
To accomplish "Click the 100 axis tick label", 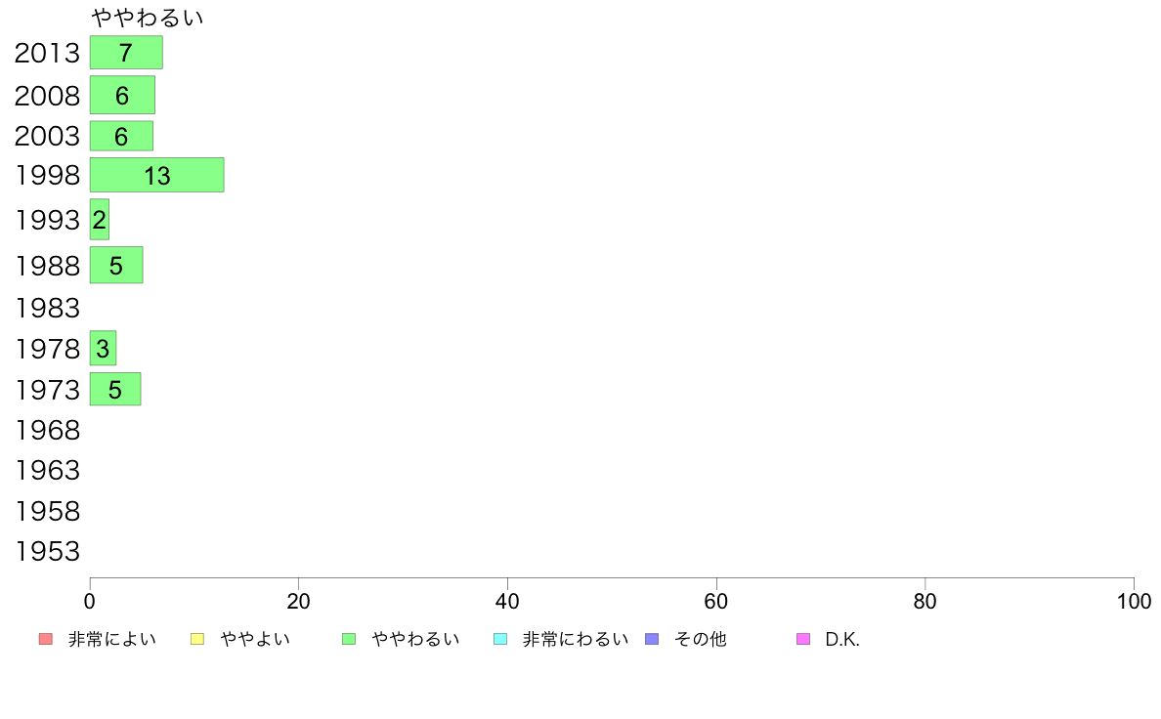I will pos(1134,601).
